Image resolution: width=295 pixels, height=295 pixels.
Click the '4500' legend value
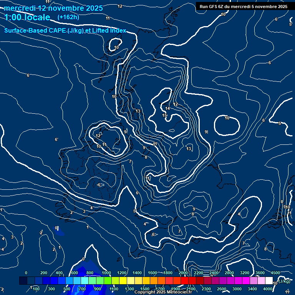click(x=275, y=273)
